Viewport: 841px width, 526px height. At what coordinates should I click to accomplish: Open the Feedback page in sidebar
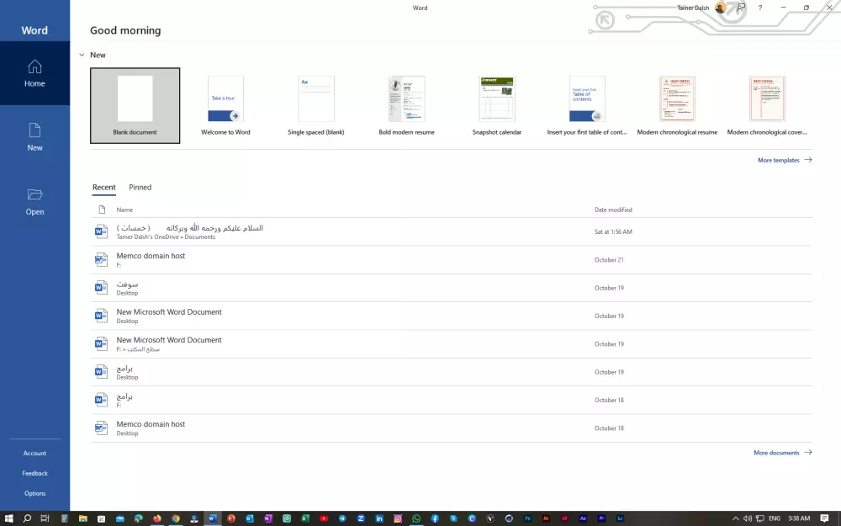click(34, 473)
